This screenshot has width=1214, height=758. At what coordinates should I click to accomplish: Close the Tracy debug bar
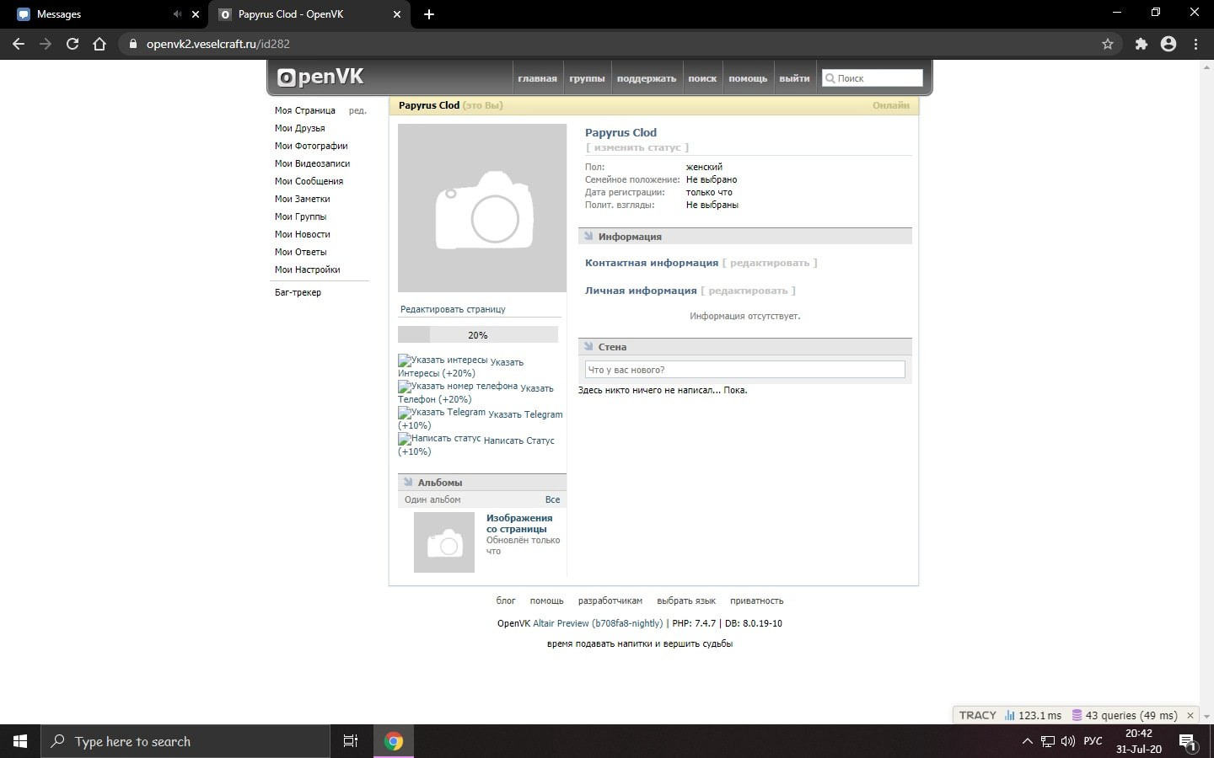[x=1190, y=715]
